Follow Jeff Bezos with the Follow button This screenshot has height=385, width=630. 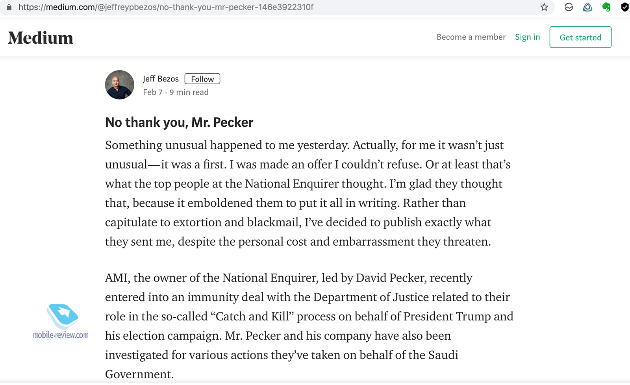click(x=202, y=79)
